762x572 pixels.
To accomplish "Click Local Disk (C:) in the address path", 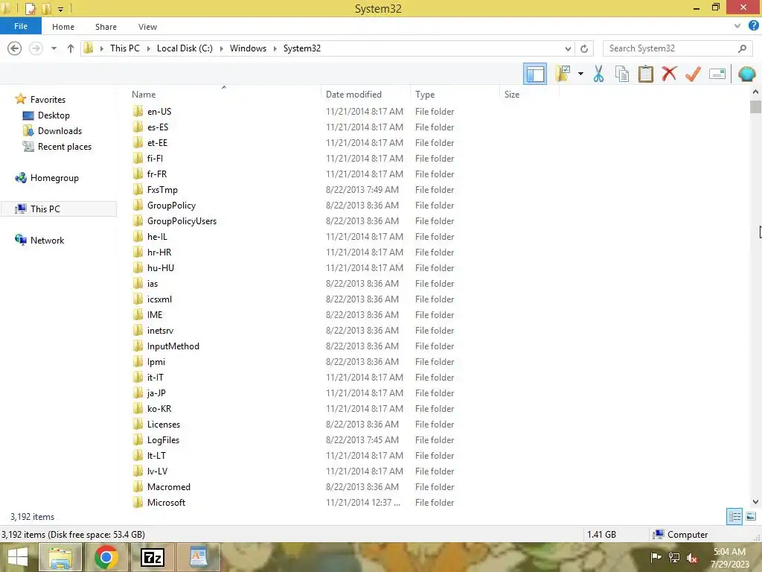I will coord(185,48).
